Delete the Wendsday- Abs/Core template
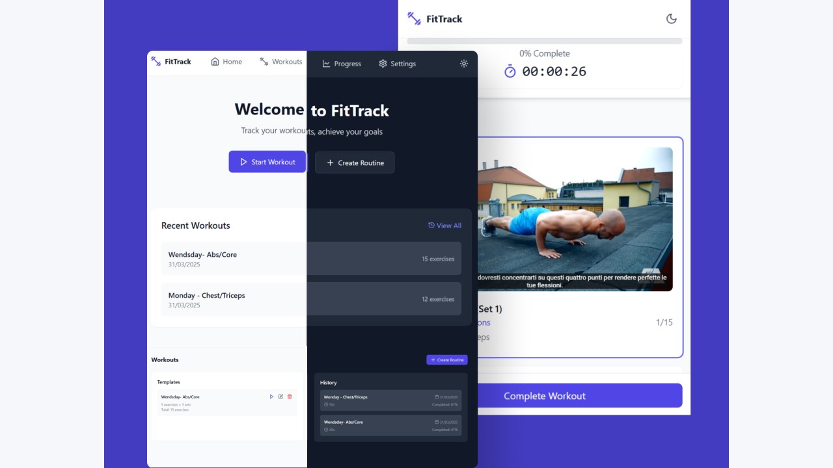 (x=290, y=396)
